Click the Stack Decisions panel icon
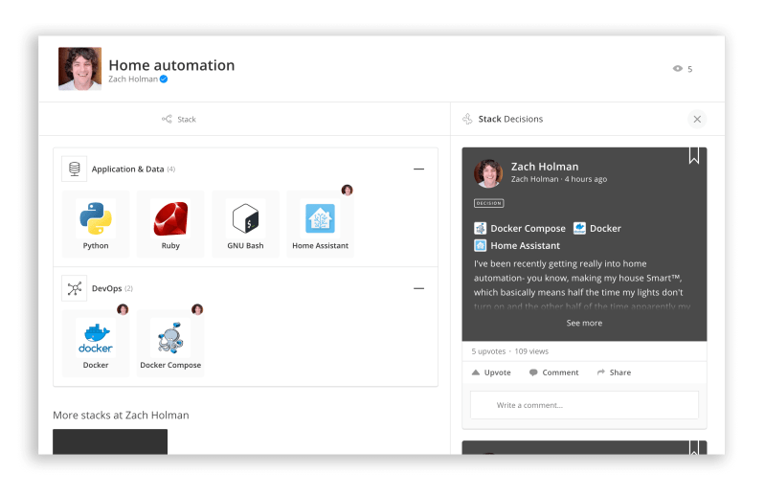 (467, 119)
